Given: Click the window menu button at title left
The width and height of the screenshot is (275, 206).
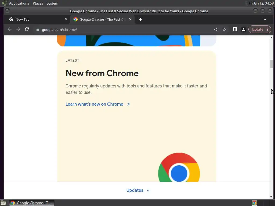Looking at the screenshot, I should (x=7, y=11).
